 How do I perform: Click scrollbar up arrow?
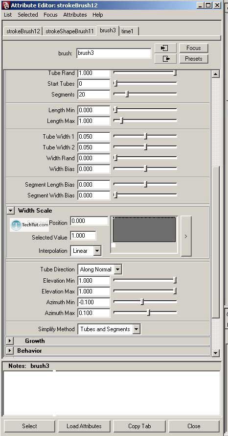[215, 73]
